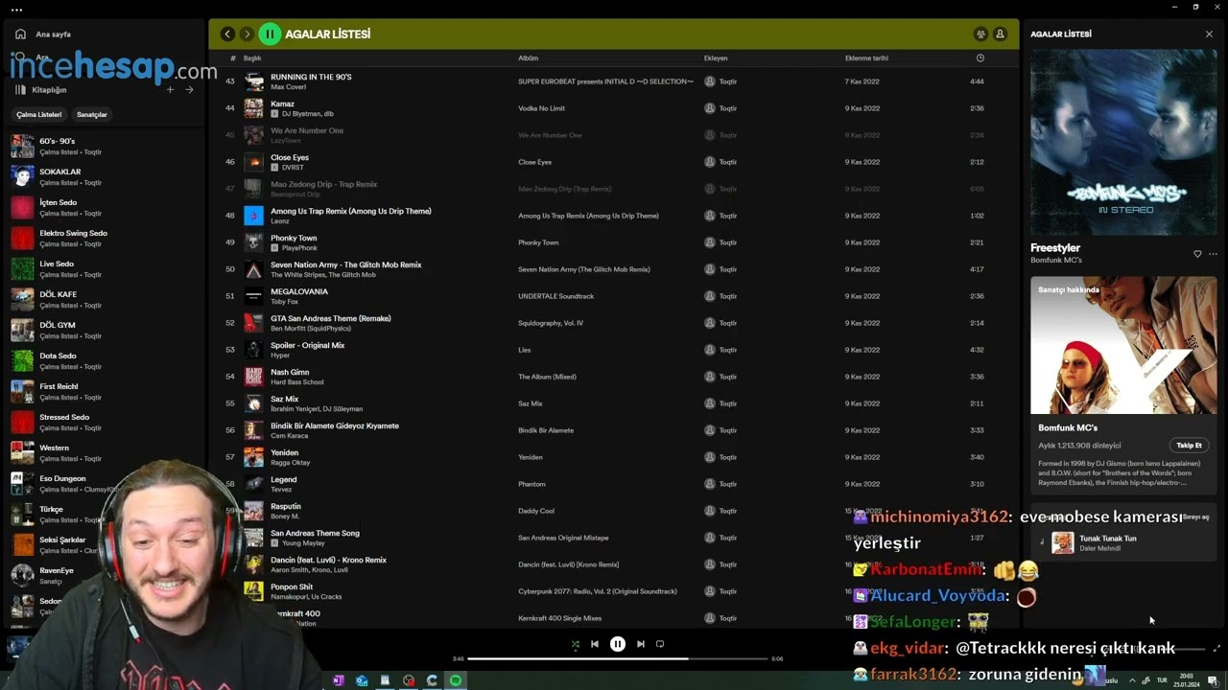
Task: Click the plus icon to create playlist
Action: 170,89
